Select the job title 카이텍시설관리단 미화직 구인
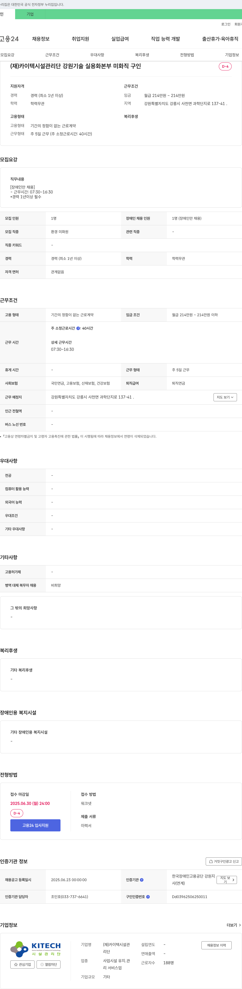The width and height of the screenshot is (242, 989). click(x=75, y=66)
